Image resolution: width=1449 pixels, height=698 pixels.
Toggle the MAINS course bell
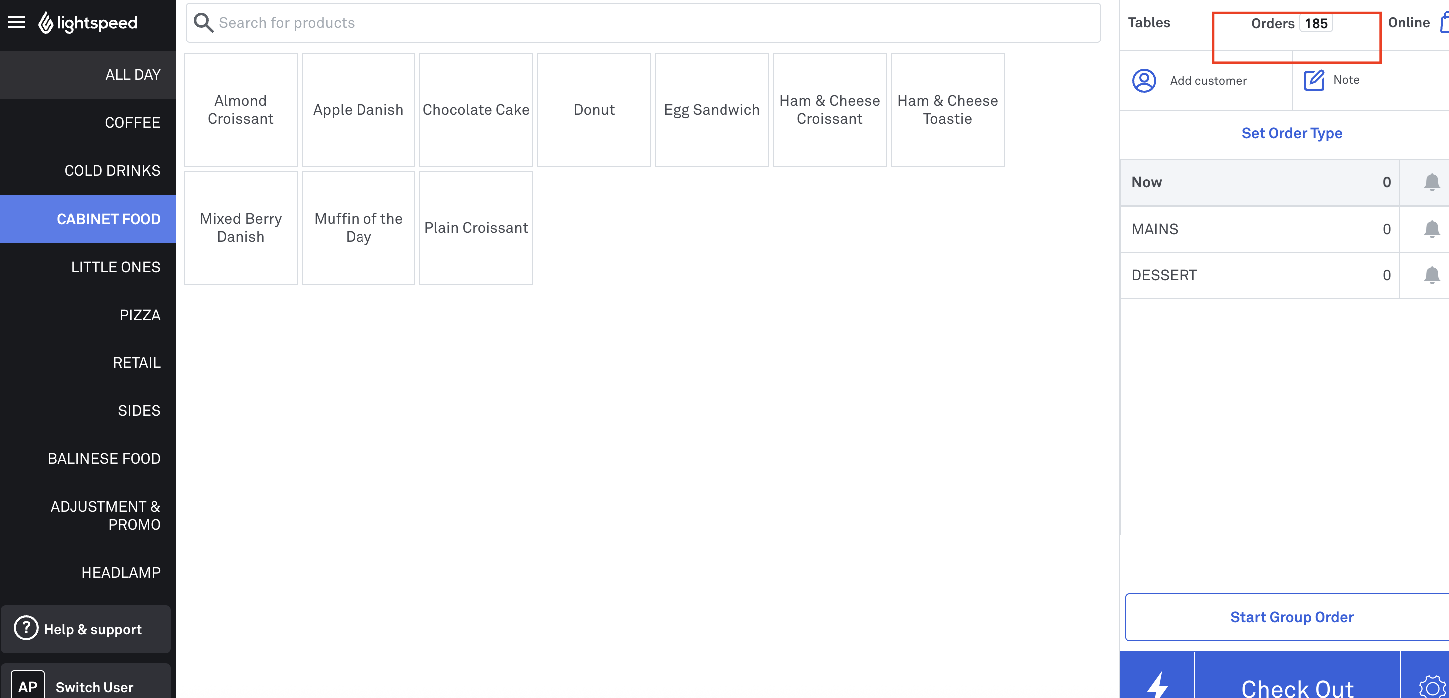(1431, 229)
